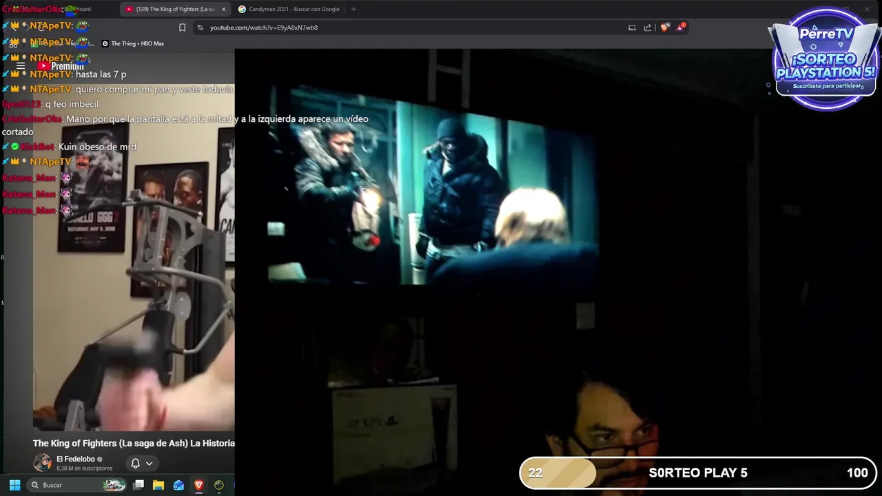
Task: Close the King of Fighters tab
Action: (x=223, y=9)
